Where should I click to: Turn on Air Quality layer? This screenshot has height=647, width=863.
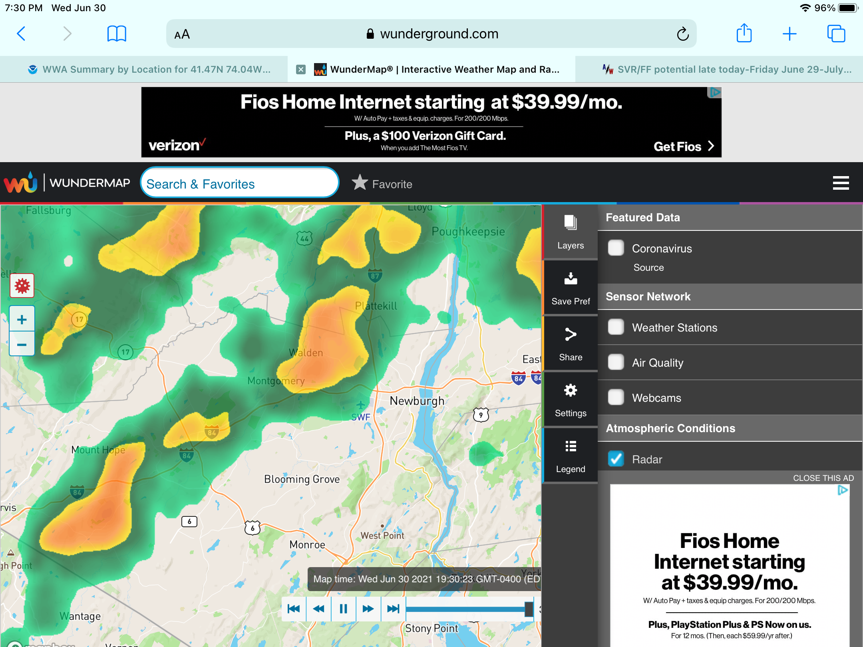tap(616, 362)
